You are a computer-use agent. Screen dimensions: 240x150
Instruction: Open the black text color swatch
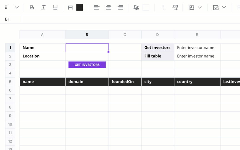tap(80, 7)
